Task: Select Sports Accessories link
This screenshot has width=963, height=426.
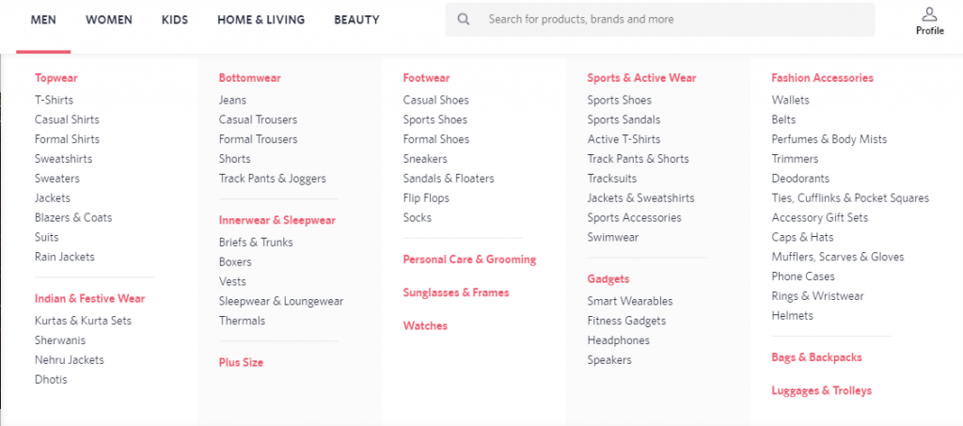Action: tap(635, 217)
